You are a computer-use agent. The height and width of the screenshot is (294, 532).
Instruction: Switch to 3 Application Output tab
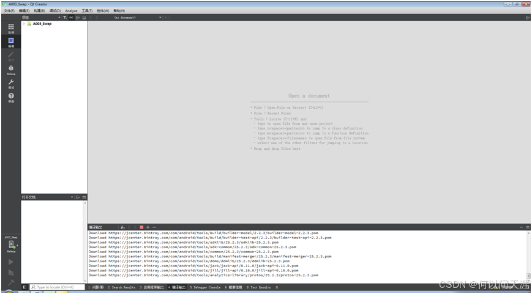pos(152,287)
